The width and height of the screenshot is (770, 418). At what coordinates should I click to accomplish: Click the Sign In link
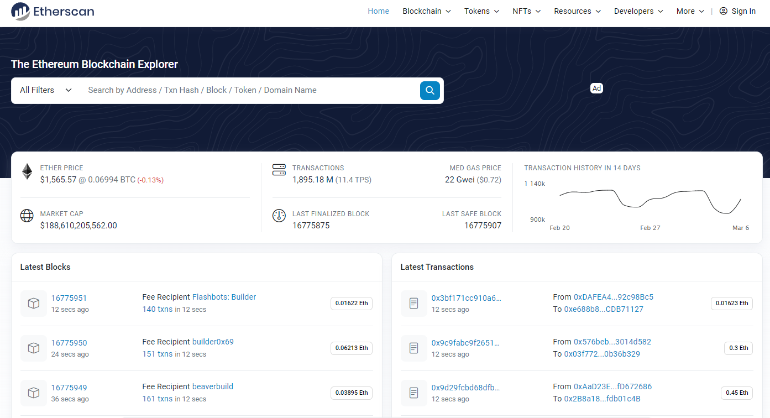pos(743,11)
